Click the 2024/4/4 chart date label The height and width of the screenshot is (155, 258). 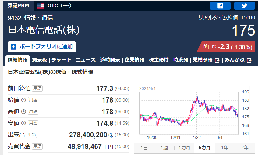[x=147, y=89]
